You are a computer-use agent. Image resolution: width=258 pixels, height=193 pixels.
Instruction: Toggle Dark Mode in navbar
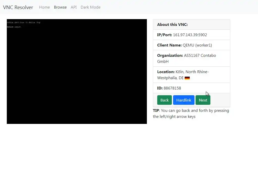(90, 7)
